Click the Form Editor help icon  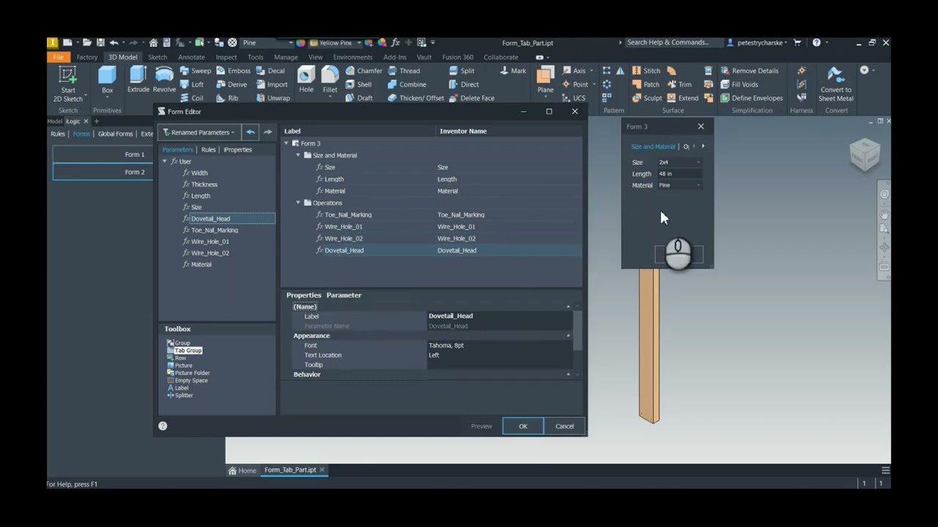(163, 426)
